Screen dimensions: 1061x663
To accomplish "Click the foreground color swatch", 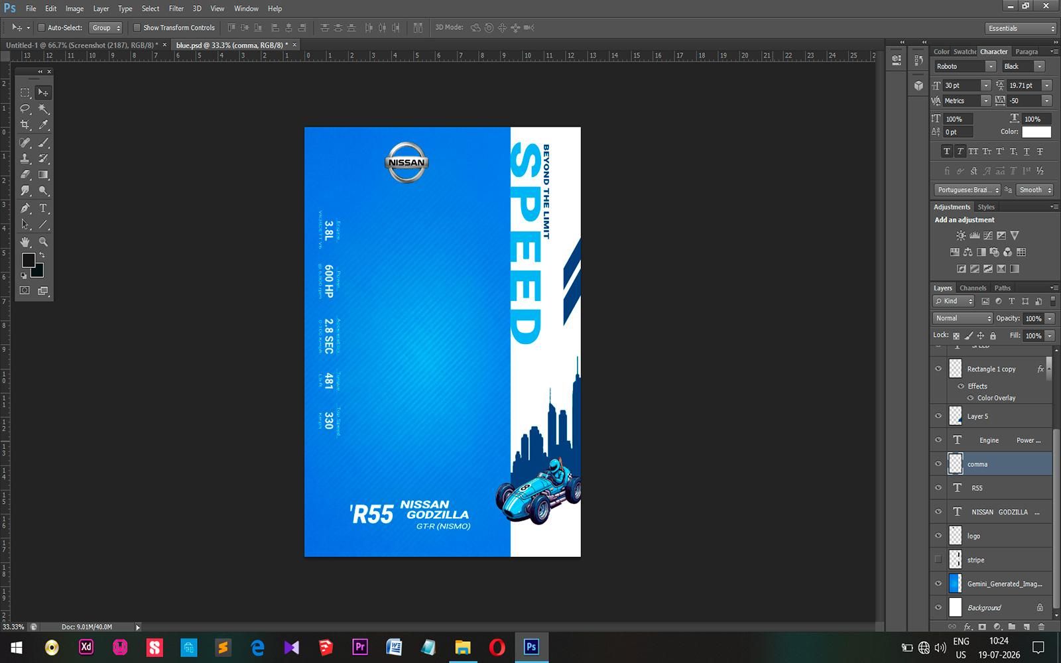I will coord(29,261).
